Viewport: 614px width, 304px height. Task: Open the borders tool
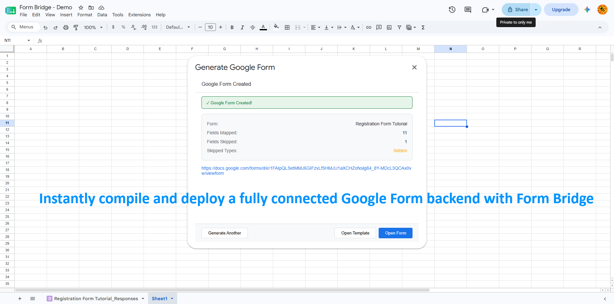pyautogui.click(x=287, y=27)
